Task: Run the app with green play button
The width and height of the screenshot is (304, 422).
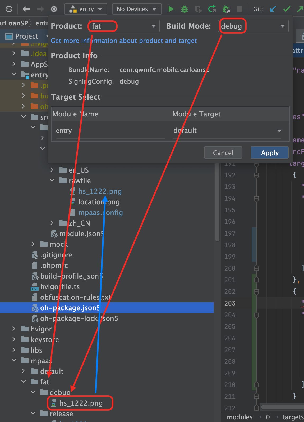Action: (171, 9)
